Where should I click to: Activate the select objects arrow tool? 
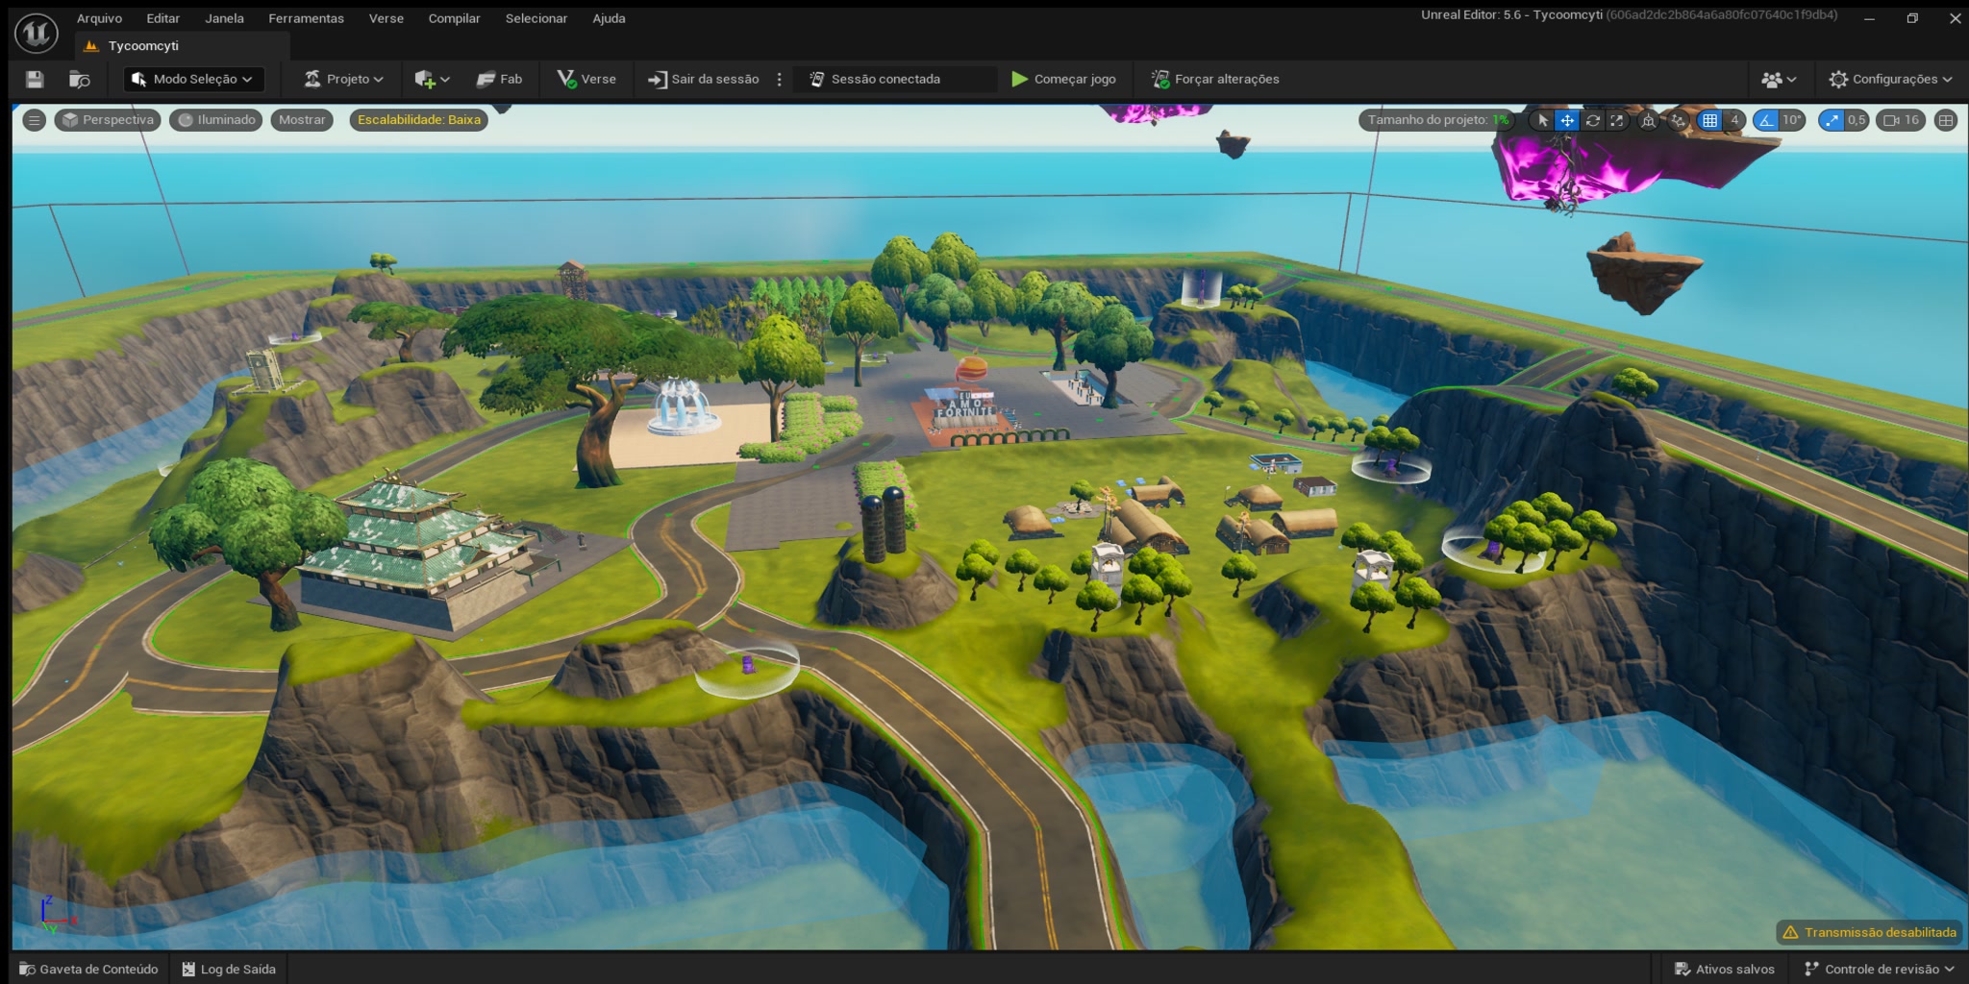[1542, 120]
